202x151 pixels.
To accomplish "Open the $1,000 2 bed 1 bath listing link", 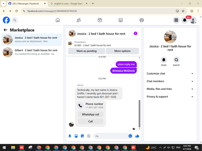I will point(93,46).
